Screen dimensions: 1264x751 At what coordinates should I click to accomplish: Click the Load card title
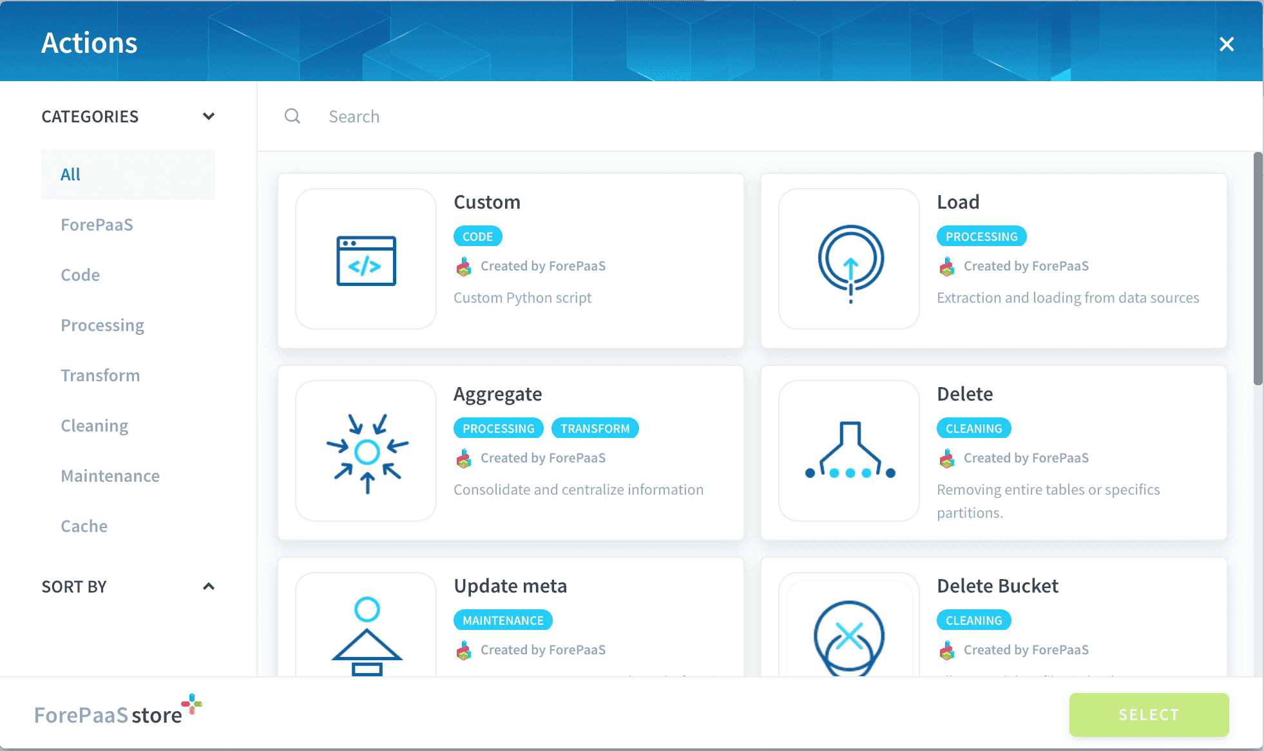click(x=958, y=202)
